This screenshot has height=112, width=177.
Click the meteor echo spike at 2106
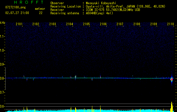[100, 77]
